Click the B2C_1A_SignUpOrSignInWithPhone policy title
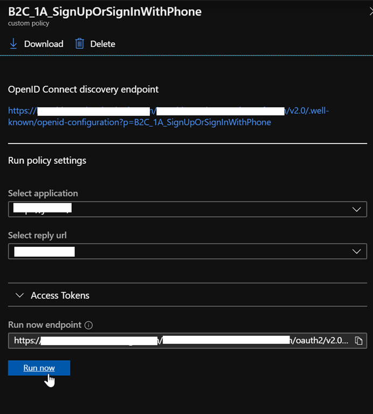The height and width of the screenshot is (414, 373). tap(105, 12)
